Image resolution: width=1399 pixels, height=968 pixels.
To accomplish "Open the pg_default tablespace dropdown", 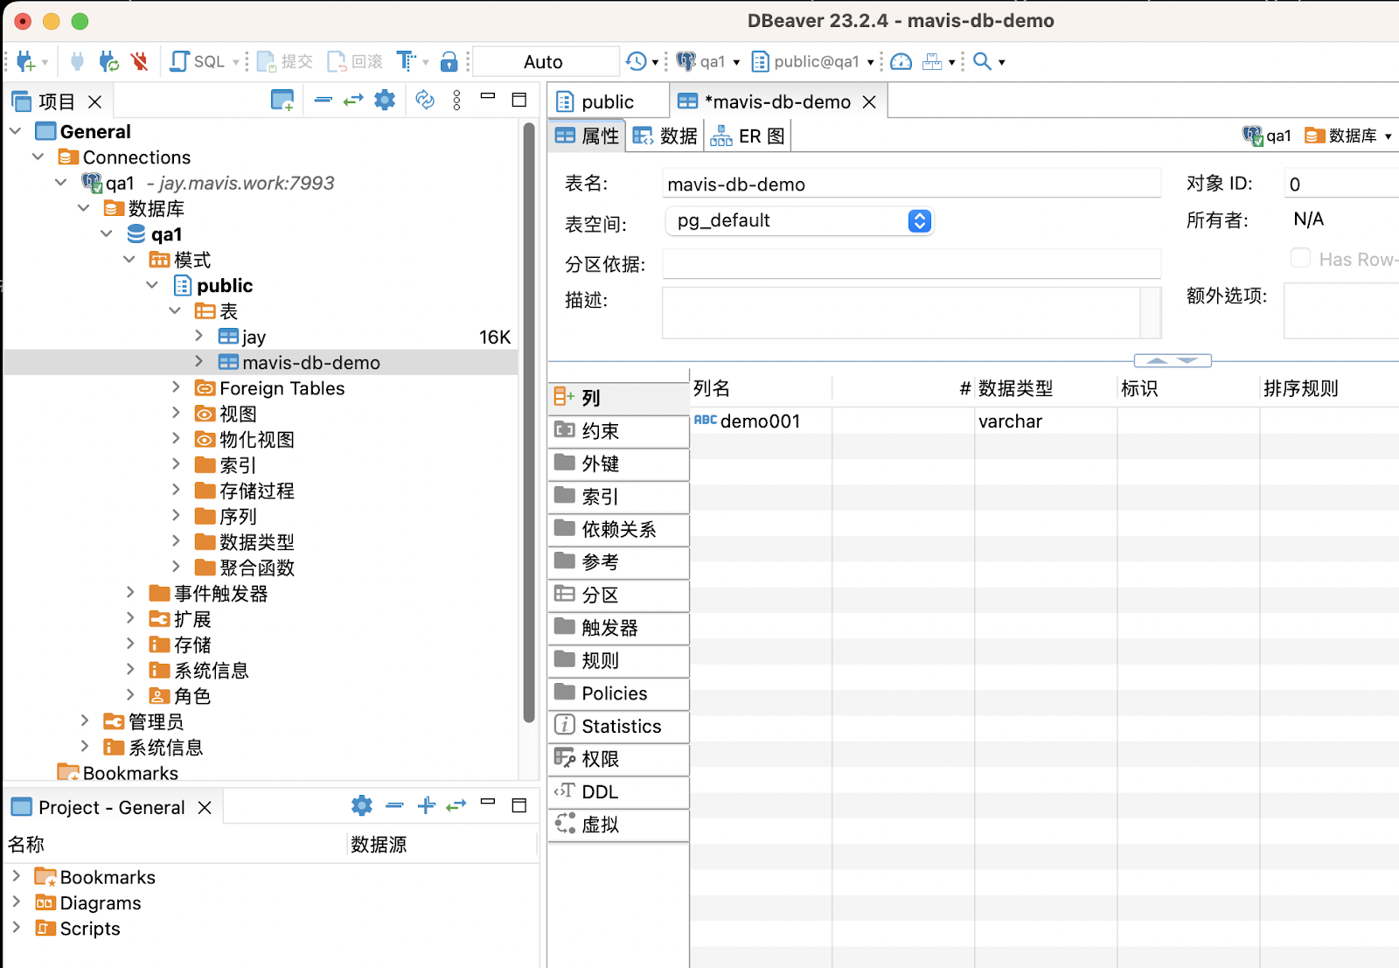I will click(919, 221).
